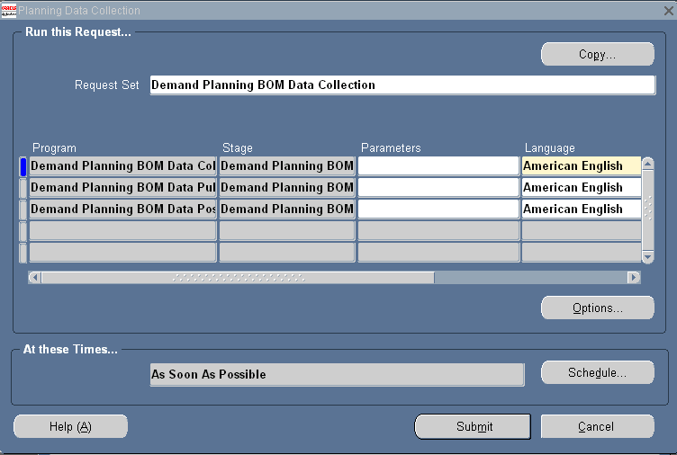Viewport: 677px width, 455px height.
Task: Click the vertical scrollbar thumb
Action: point(647,210)
